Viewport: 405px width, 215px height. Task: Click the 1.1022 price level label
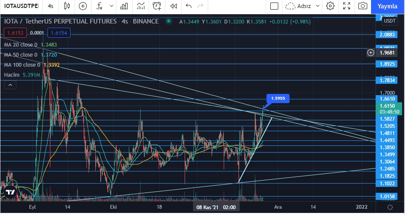387,183
